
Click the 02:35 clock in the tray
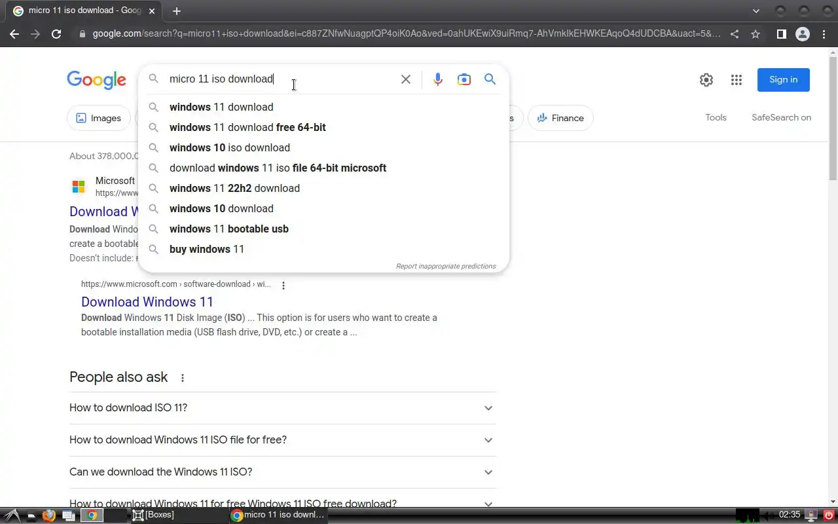point(790,515)
